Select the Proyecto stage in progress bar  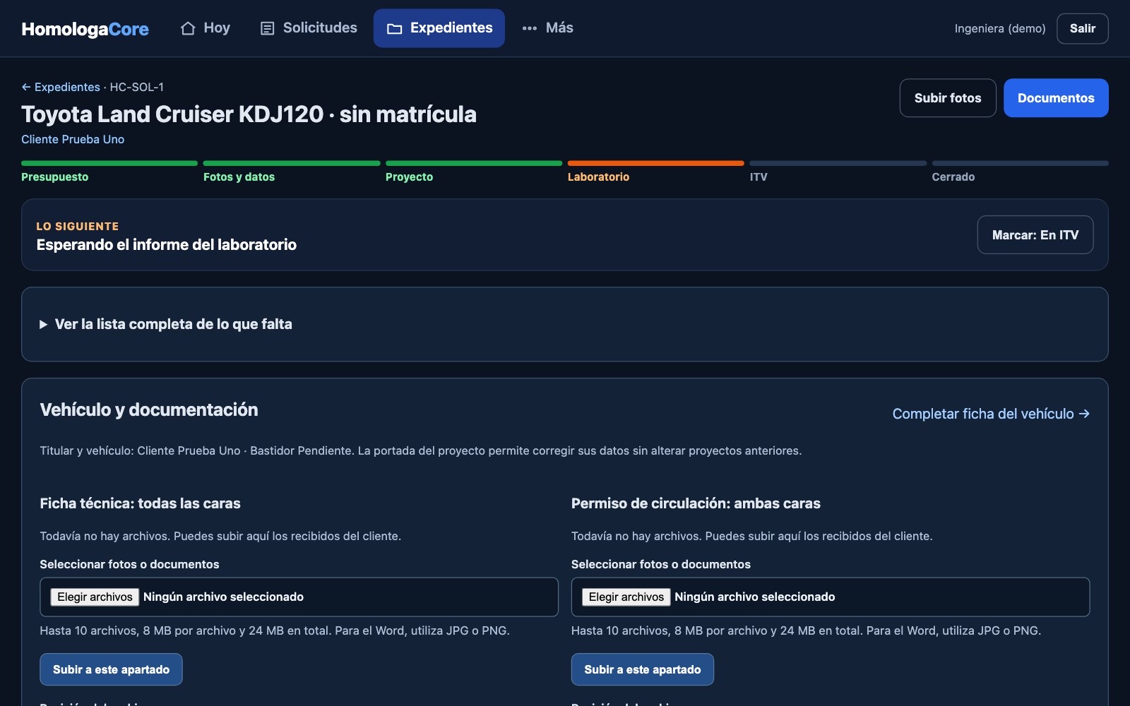tap(474, 172)
